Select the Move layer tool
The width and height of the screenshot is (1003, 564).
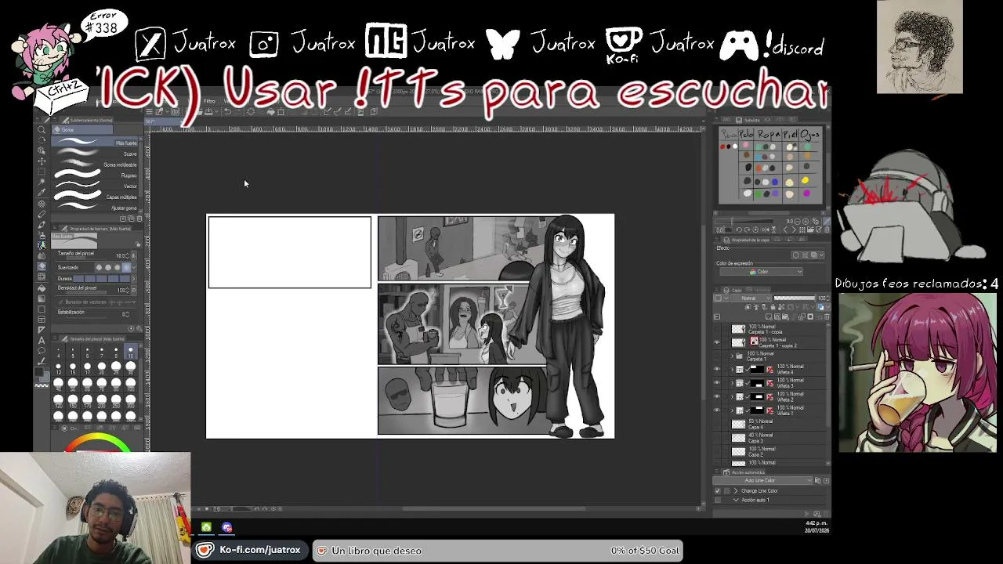coord(42,161)
